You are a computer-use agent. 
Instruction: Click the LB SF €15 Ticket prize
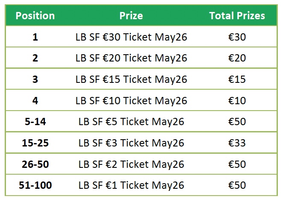click(x=131, y=79)
